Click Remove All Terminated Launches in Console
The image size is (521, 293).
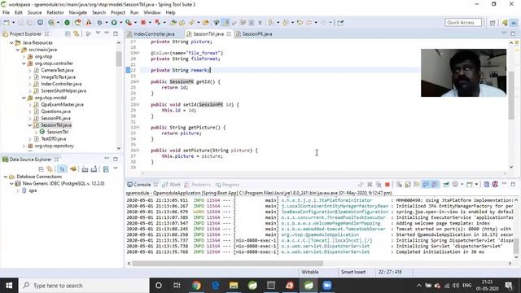click(x=379, y=185)
